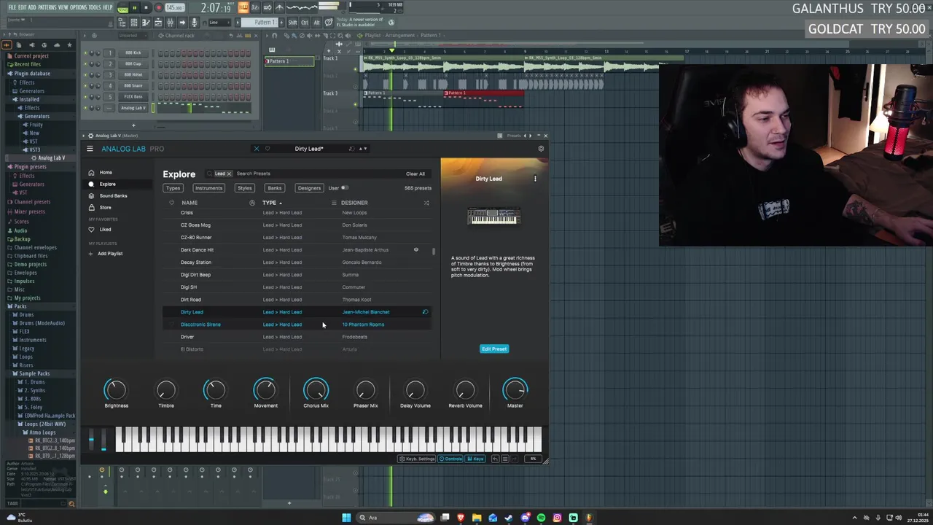Toggle mute LED for 808 Clap channel
Image resolution: width=933 pixels, height=525 pixels.
pyautogui.click(x=85, y=64)
